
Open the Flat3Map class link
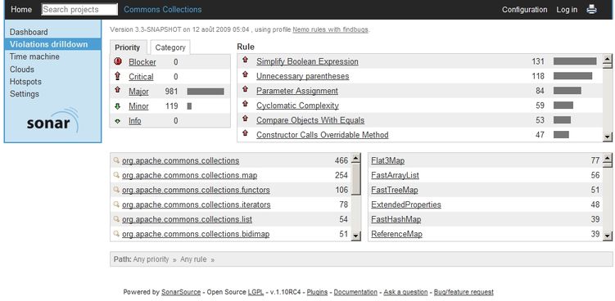[387, 160]
